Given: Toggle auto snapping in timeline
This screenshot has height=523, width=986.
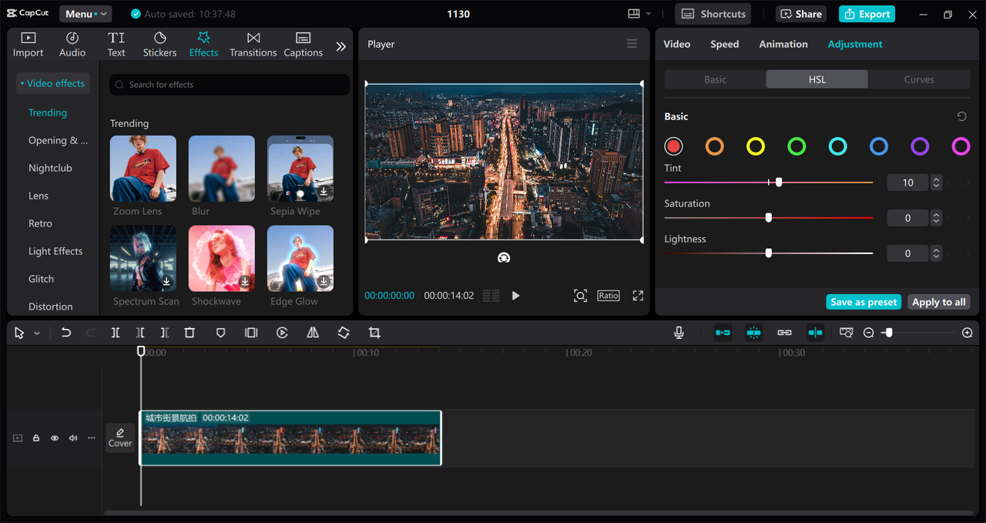Looking at the screenshot, I should 753,333.
